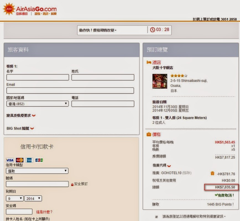Click the countdown timer clock icon
Screen dimensions: 240x221
pos(153,30)
